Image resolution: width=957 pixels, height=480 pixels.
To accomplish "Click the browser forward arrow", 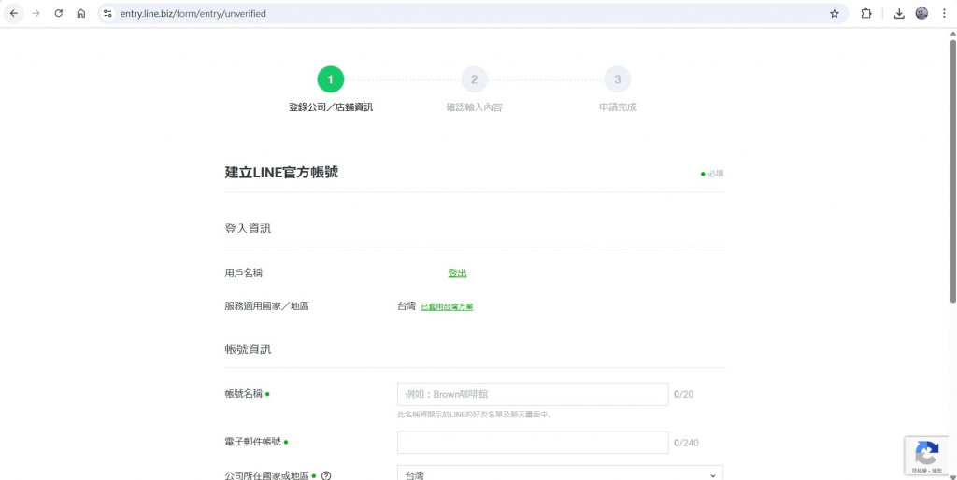I will coord(36,13).
